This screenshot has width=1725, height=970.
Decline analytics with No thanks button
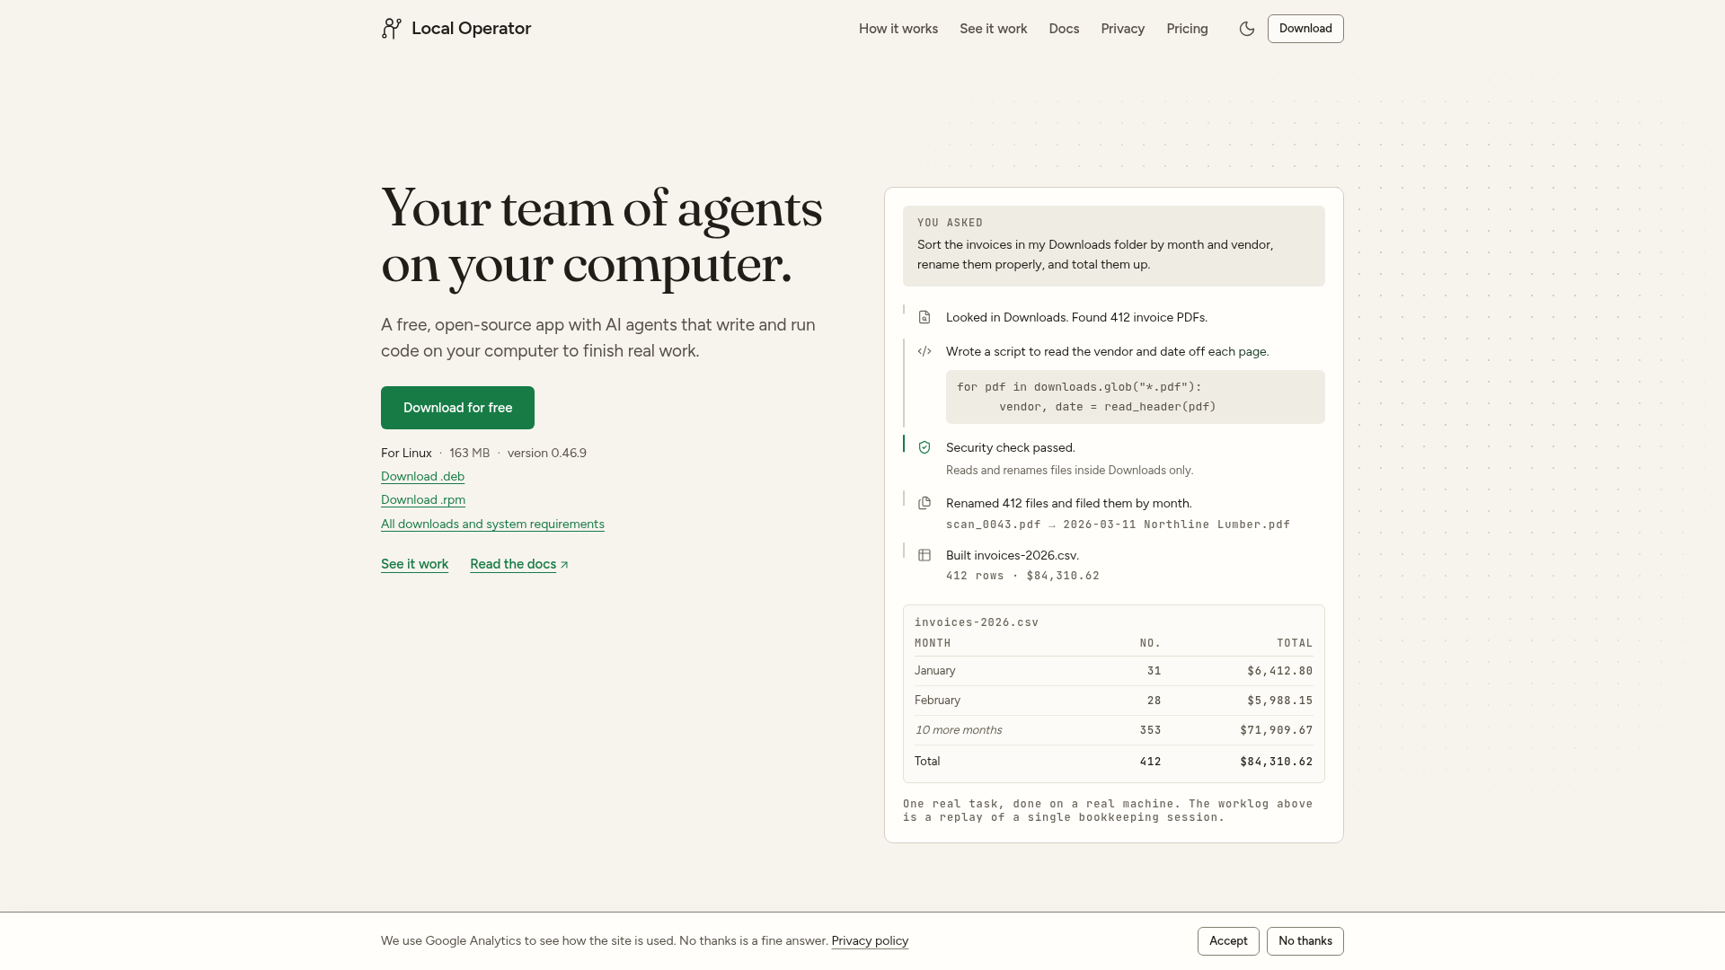pyautogui.click(x=1305, y=941)
